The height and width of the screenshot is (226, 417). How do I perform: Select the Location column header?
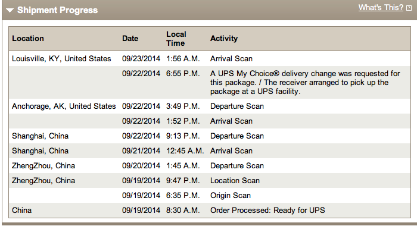[x=28, y=39]
